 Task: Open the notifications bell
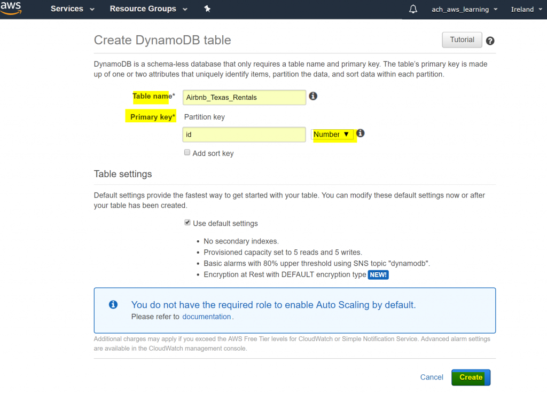pos(413,9)
